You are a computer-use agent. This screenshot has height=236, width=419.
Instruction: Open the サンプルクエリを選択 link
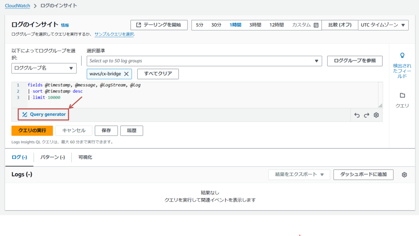click(x=114, y=34)
